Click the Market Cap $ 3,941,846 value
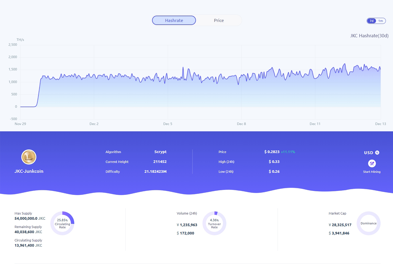 click(x=339, y=233)
